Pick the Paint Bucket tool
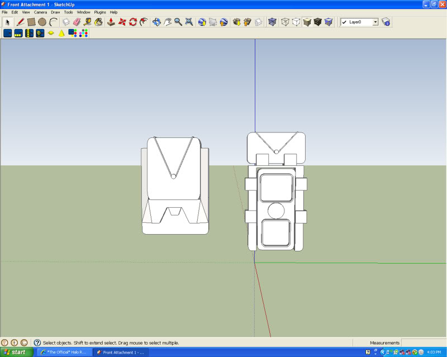Image resolution: width=447 pixels, height=357 pixels. 99,22
